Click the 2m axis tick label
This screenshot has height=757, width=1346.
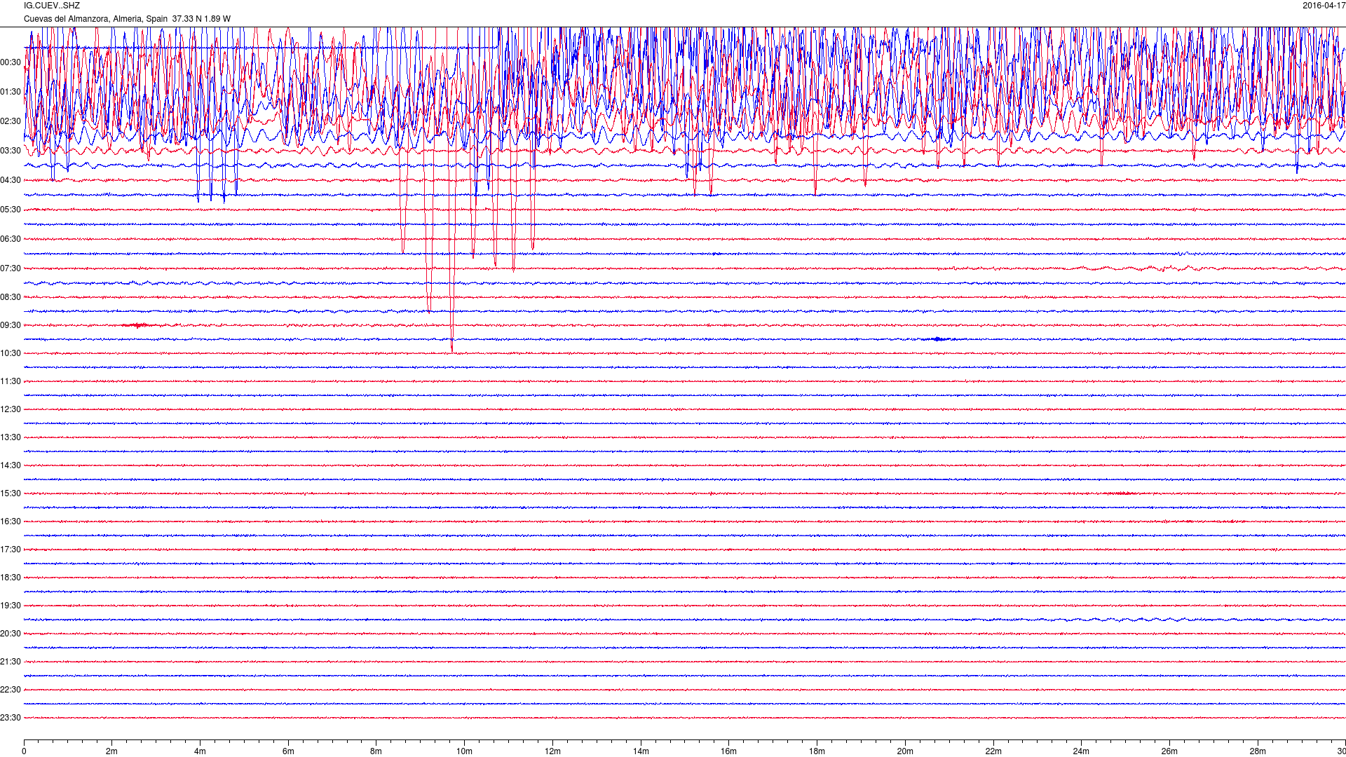click(x=112, y=751)
